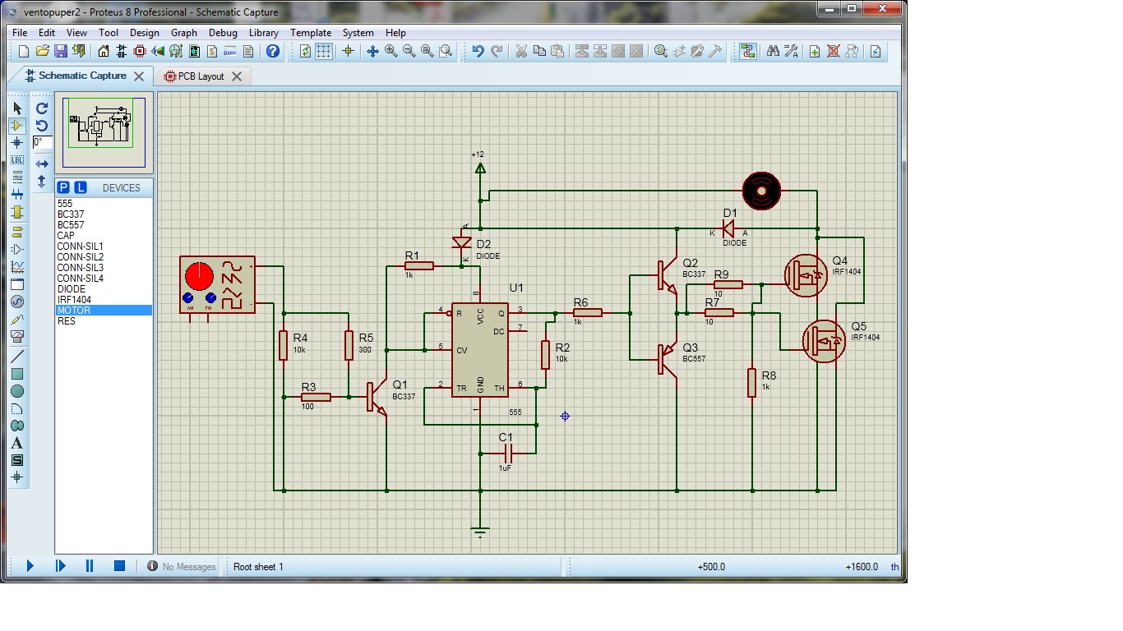Screen dimensions: 1123x631
Task: Open the Debug menu
Action: (x=223, y=33)
